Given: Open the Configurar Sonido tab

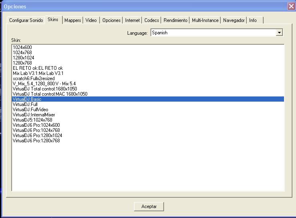Looking at the screenshot, I should pos(26,20).
